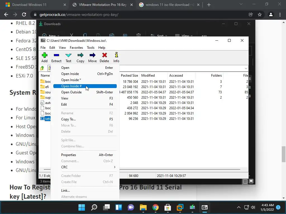Select Copy To... in context menu
Screen dimensions: 286x214
point(85,119)
